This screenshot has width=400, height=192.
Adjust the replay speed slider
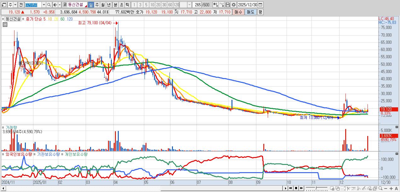(x=317, y=188)
